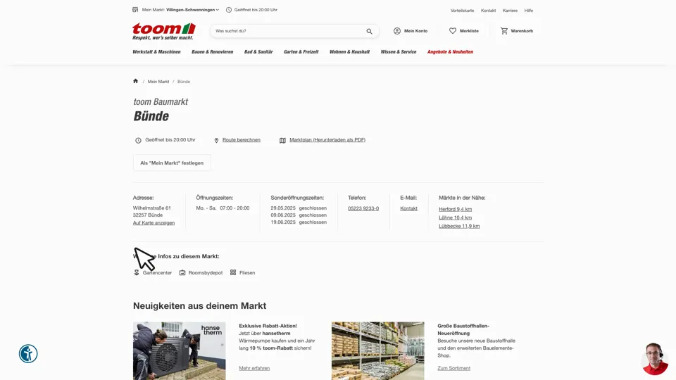Image resolution: width=676 pixels, height=380 pixels.
Task: Click 'Exklusive Rabatt-Aktion!' heading
Action: click(268, 326)
